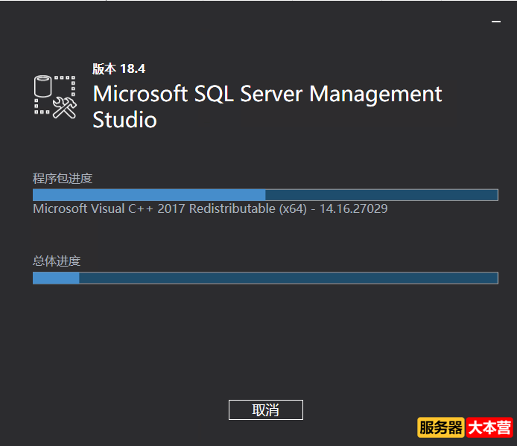
Task: Click the SQL Server Management Studio logo icon
Action: coord(55,97)
